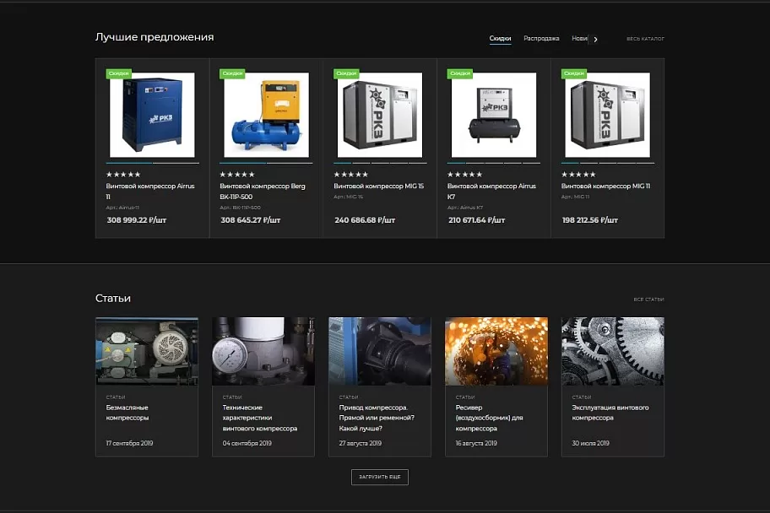Click the Винтовой компрессор Airrus 11 title
Image resolution: width=770 pixels, height=513 pixels.
(x=150, y=191)
